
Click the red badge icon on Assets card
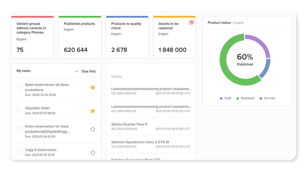coord(192,23)
